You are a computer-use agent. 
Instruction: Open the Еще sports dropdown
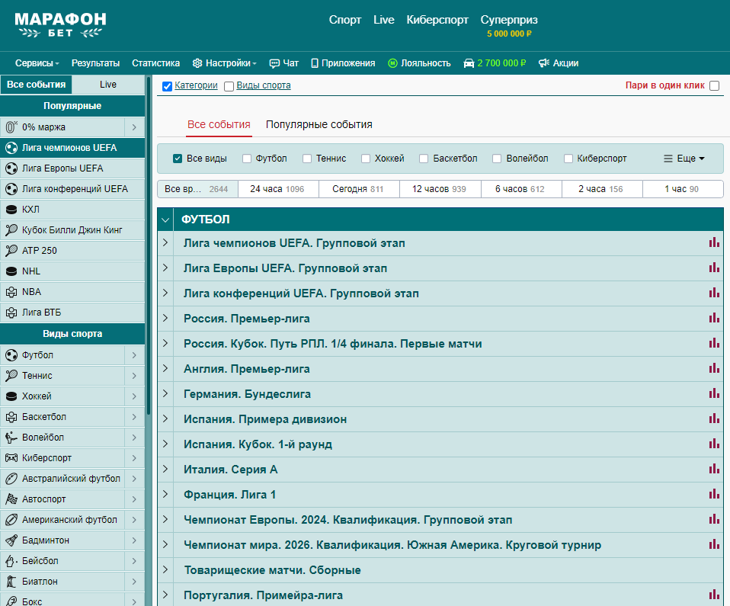click(x=684, y=159)
